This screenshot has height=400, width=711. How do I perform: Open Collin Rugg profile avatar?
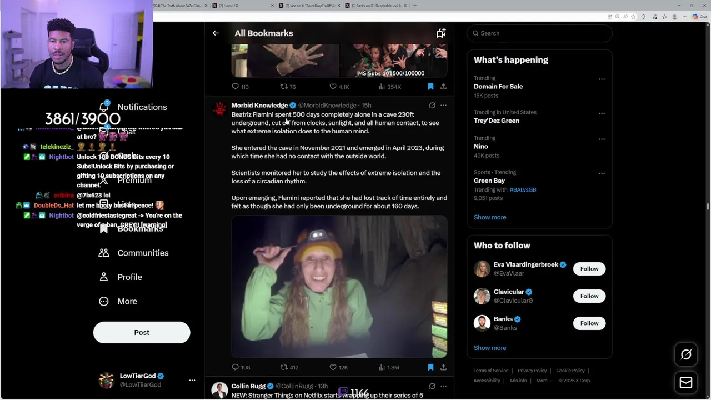click(220, 390)
